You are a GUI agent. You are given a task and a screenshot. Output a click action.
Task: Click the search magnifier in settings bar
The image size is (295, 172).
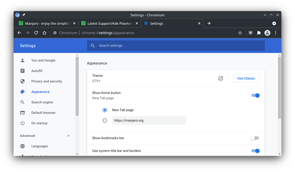tap(93, 45)
